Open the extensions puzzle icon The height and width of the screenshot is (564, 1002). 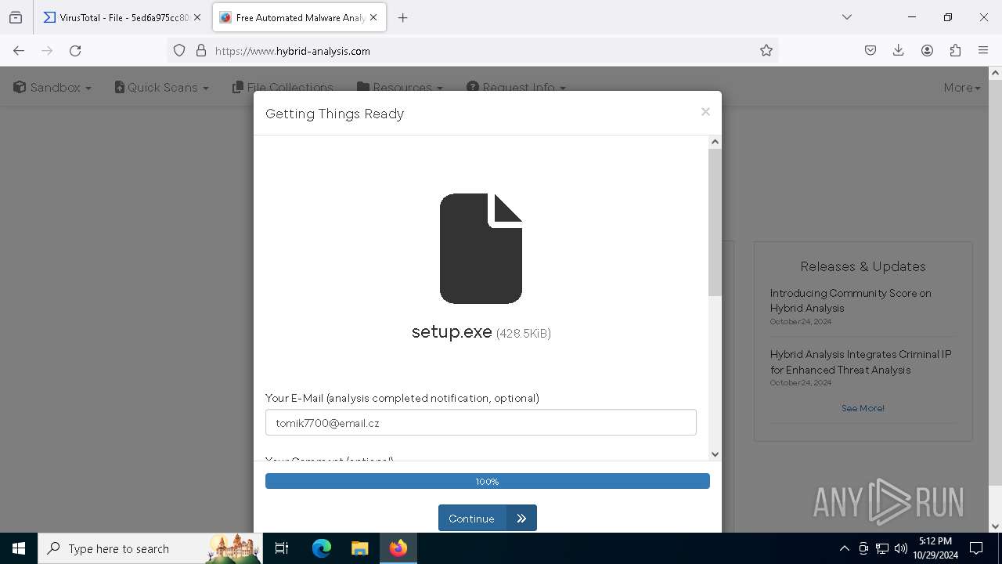coord(955,50)
